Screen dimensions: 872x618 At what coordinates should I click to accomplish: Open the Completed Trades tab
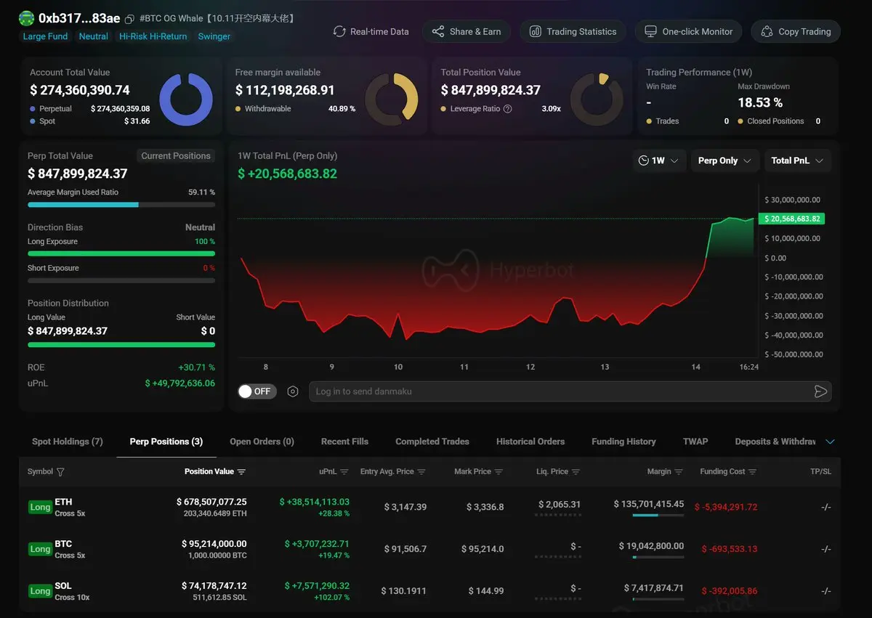(432, 442)
